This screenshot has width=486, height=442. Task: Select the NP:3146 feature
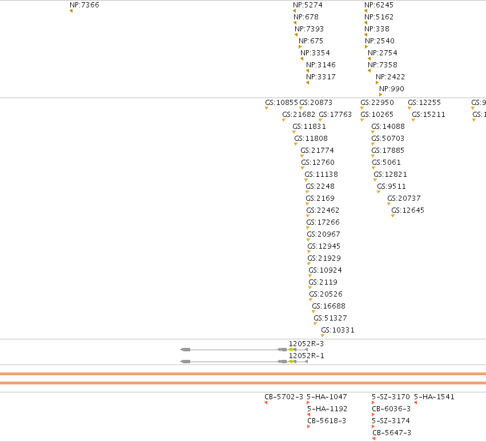point(321,65)
